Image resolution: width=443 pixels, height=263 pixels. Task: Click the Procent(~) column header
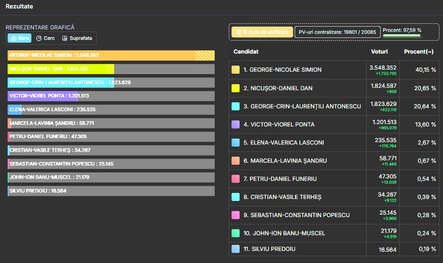pyautogui.click(x=419, y=52)
